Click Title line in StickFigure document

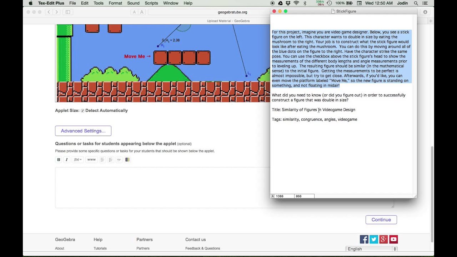tap(313, 110)
